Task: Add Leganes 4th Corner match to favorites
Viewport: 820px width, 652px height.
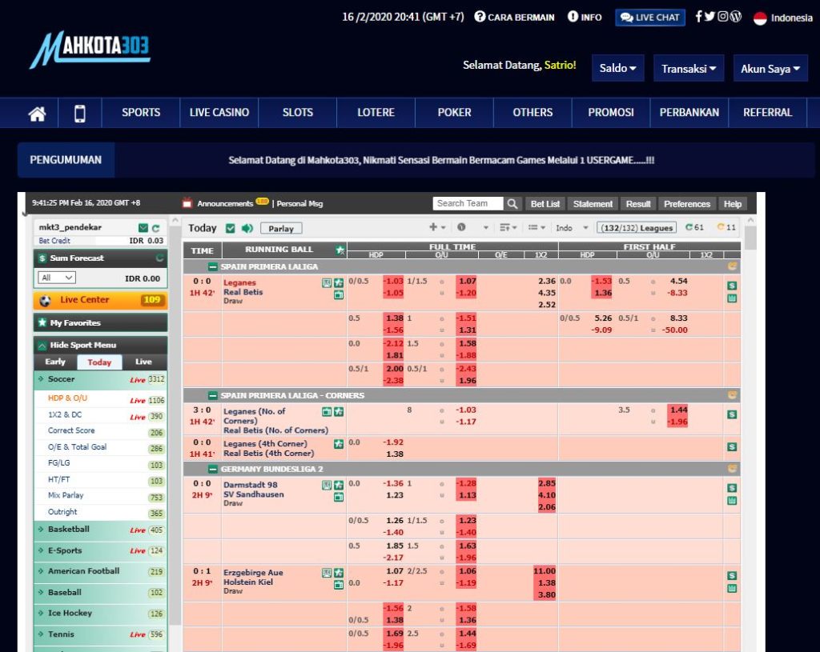Action: [x=339, y=444]
